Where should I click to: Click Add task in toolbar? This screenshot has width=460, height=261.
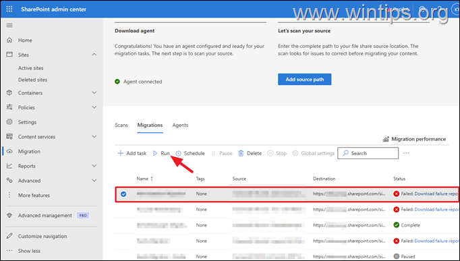(x=132, y=153)
